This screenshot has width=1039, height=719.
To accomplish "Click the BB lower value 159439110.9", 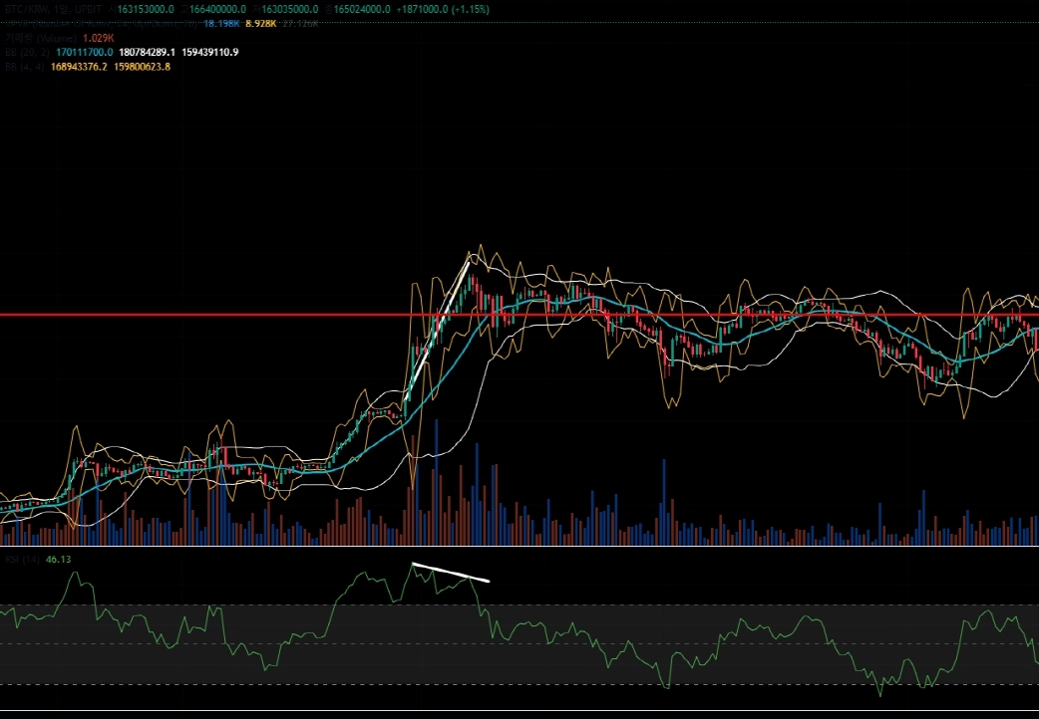I will tap(210, 52).
